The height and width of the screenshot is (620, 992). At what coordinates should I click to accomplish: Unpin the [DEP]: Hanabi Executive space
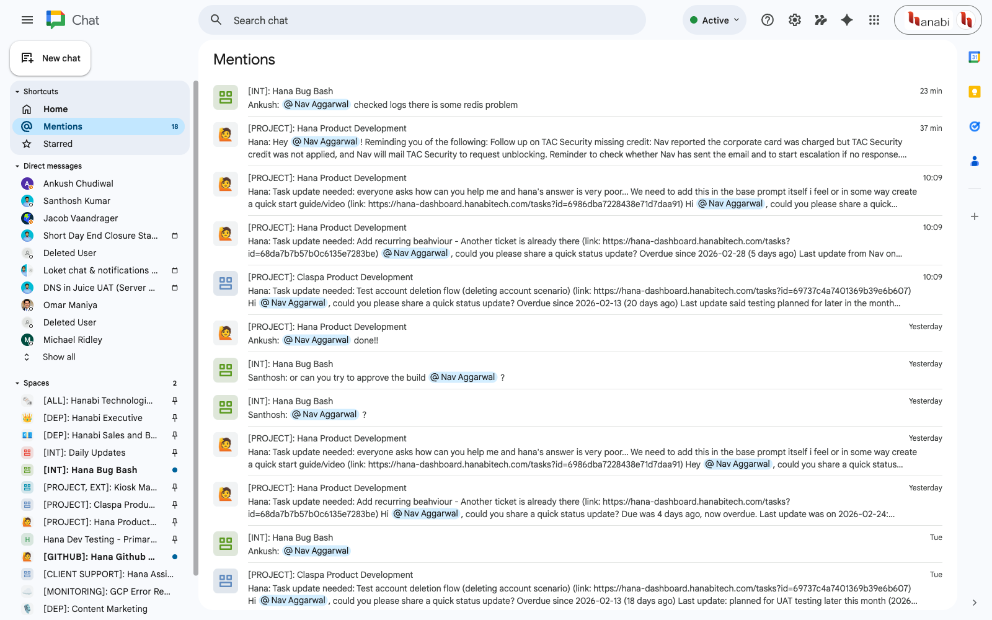(x=174, y=418)
